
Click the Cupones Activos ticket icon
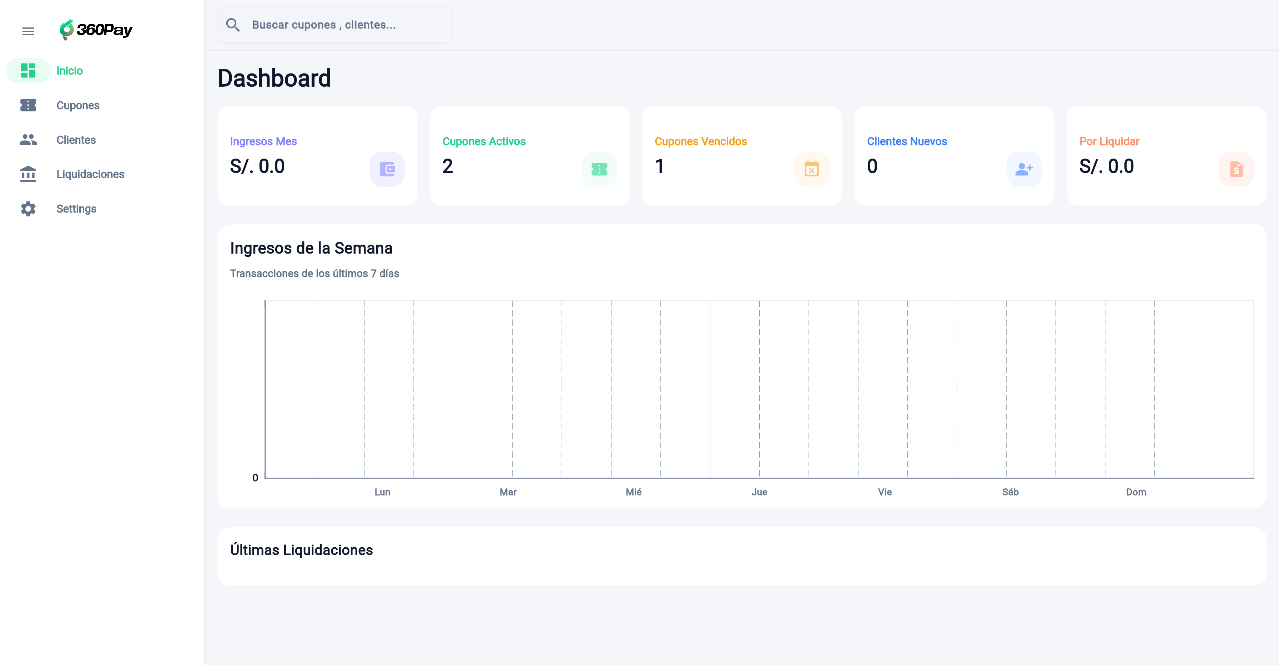tap(599, 169)
